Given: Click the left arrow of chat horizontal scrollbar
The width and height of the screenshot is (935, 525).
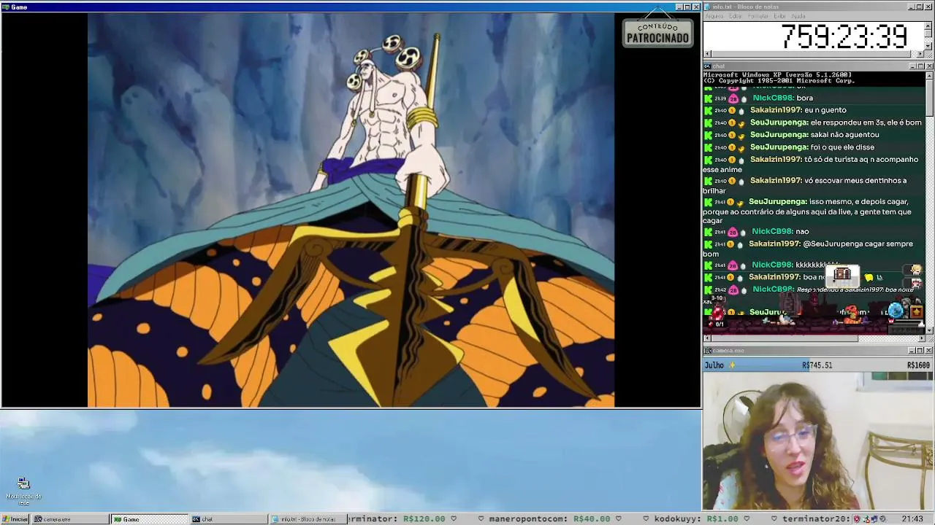Looking at the screenshot, I should pos(707,338).
